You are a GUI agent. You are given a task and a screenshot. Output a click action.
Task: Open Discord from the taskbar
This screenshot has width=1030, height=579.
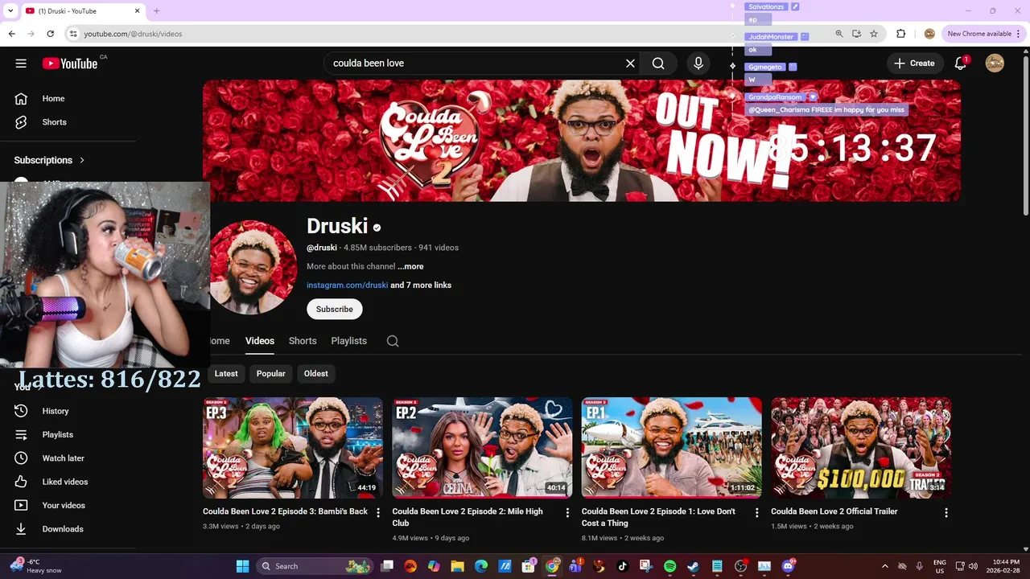789,566
